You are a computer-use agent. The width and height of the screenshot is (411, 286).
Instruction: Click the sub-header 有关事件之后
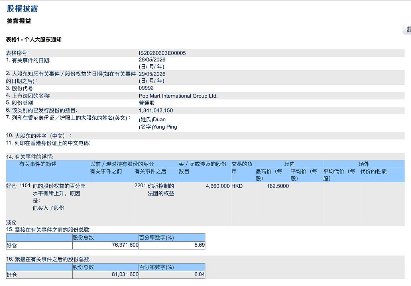point(151,172)
